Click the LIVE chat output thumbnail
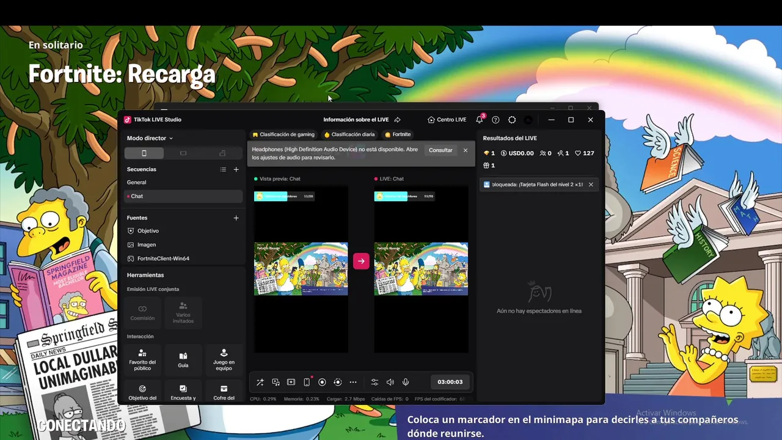The height and width of the screenshot is (440, 782). pos(421,269)
